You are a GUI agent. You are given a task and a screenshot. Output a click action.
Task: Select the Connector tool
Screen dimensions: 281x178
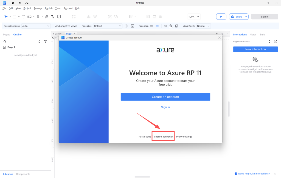[x=53, y=17]
